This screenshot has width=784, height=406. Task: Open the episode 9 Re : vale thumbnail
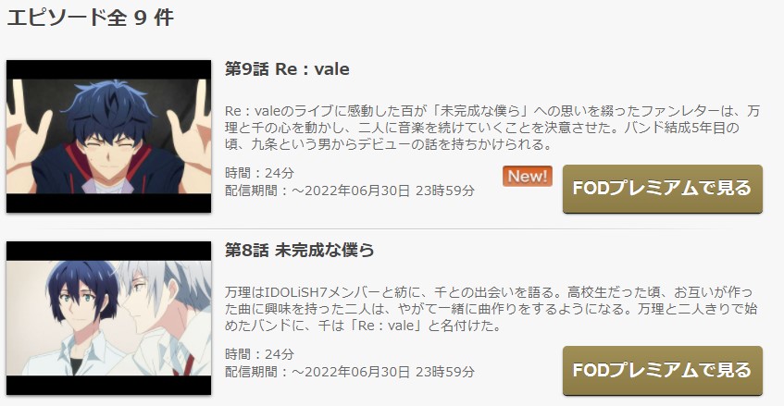108,136
